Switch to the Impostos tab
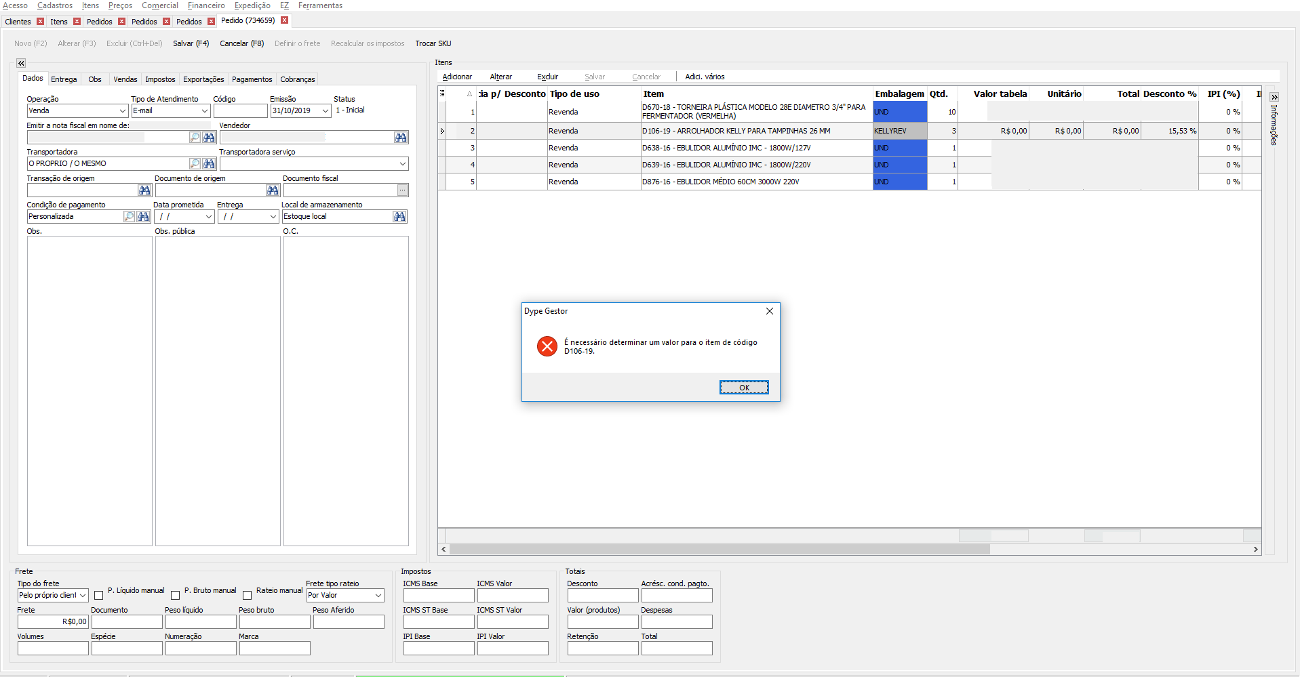The height and width of the screenshot is (677, 1300). pos(160,79)
